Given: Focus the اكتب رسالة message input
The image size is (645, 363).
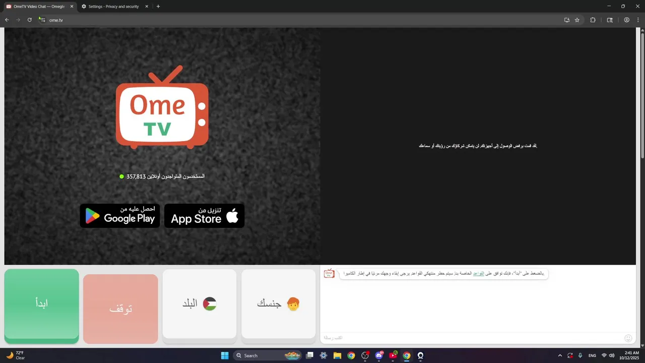Looking at the screenshot, I should pyautogui.click(x=471, y=338).
